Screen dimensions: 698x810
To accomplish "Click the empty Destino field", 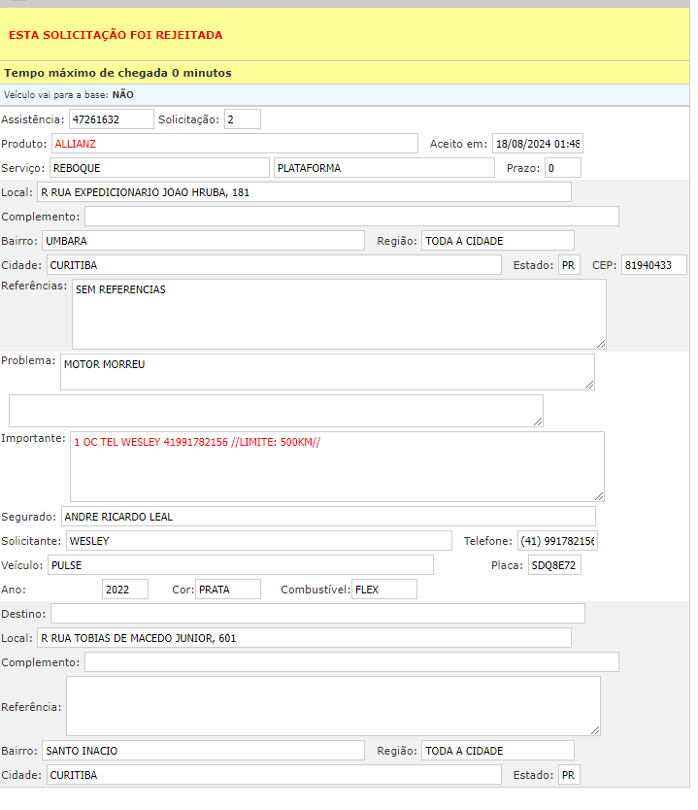I will tap(317, 614).
